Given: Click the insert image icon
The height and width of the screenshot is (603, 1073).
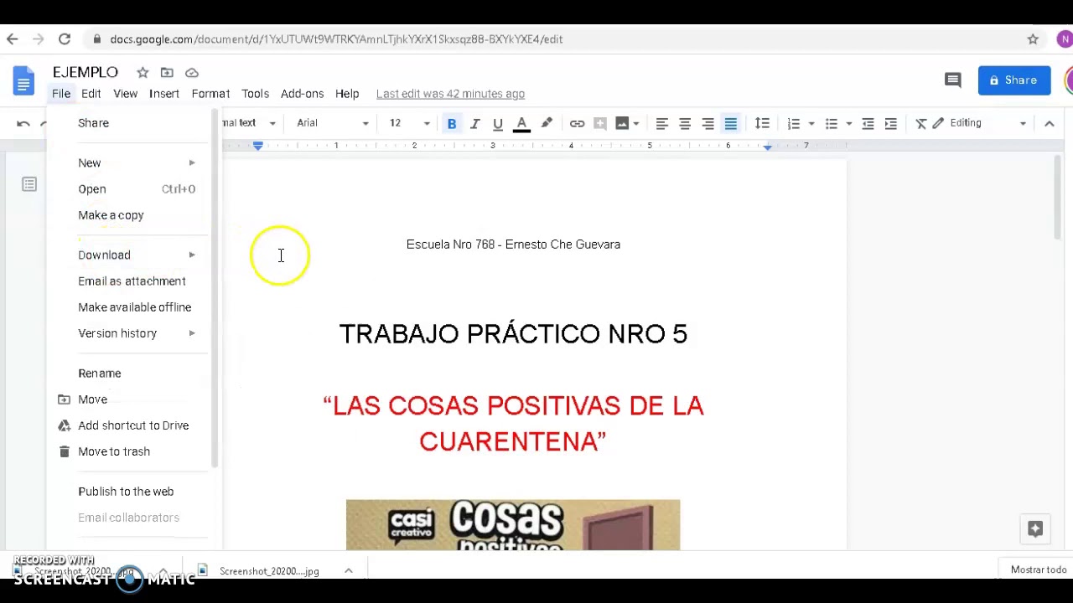Looking at the screenshot, I should pyautogui.click(x=622, y=124).
